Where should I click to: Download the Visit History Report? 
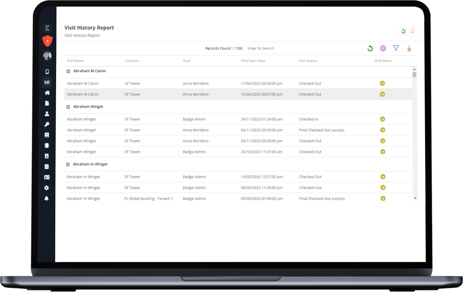click(x=409, y=48)
